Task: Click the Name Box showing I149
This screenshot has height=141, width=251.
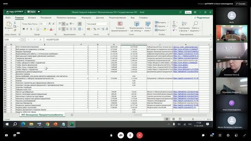Action: tap(12, 40)
